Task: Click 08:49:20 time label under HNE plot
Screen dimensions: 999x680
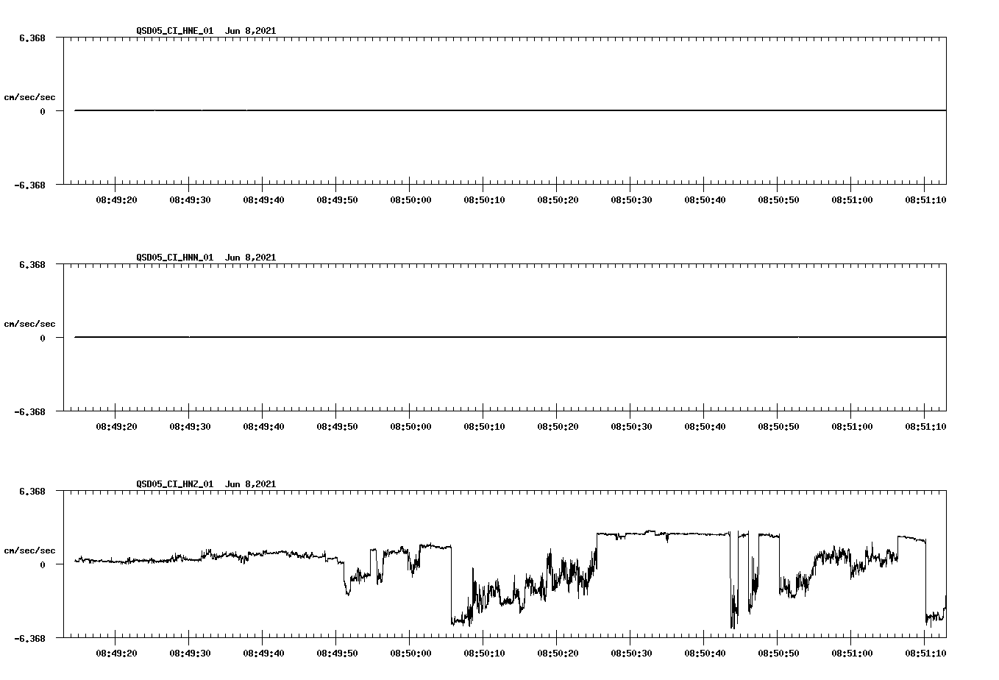Action: 116,200
